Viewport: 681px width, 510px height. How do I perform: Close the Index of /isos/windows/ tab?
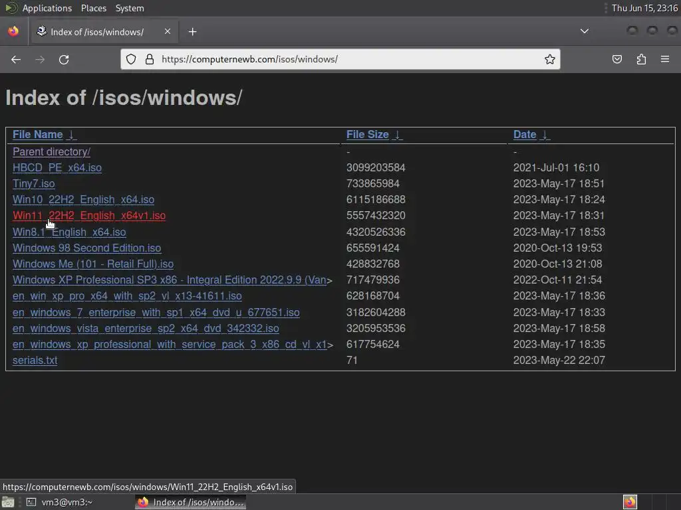pyautogui.click(x=167, y=31)
